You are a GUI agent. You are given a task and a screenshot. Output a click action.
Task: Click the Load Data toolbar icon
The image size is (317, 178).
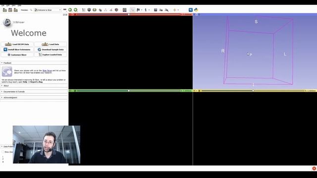pyautogui.click(x=4, y=10)
